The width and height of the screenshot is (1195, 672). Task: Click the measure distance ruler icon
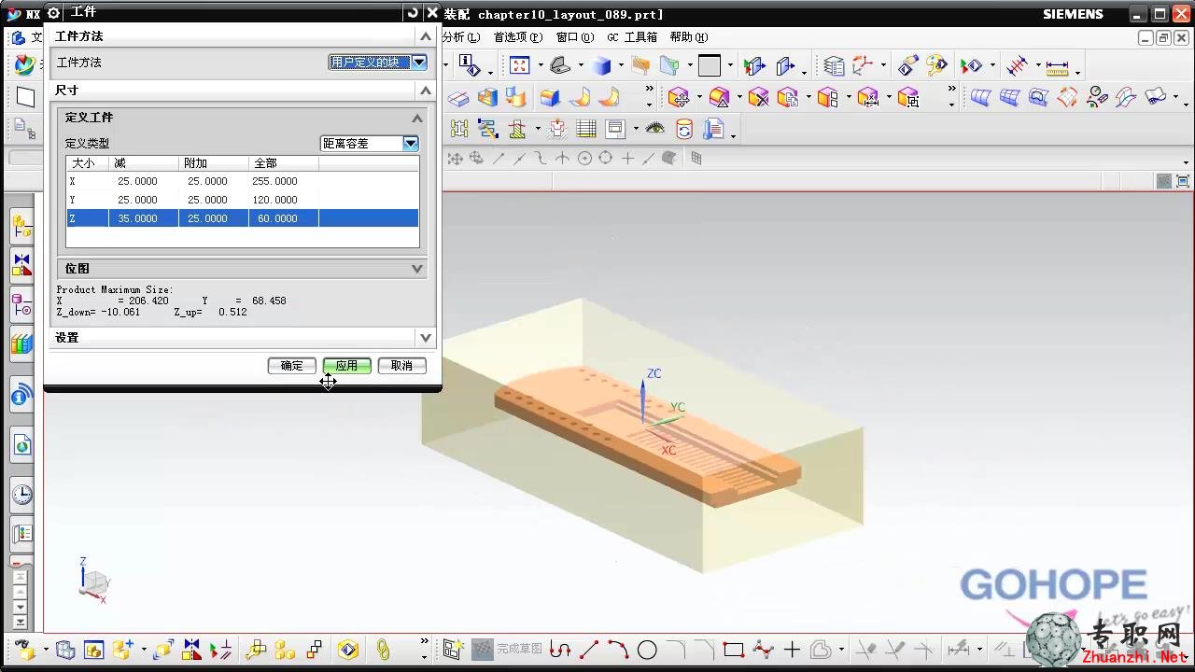1057,67
